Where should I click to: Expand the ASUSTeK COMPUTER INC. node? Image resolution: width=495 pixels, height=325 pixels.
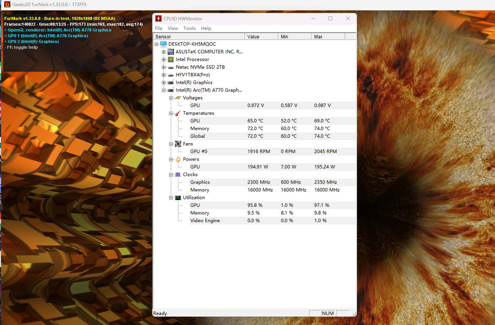coord(164,52)
